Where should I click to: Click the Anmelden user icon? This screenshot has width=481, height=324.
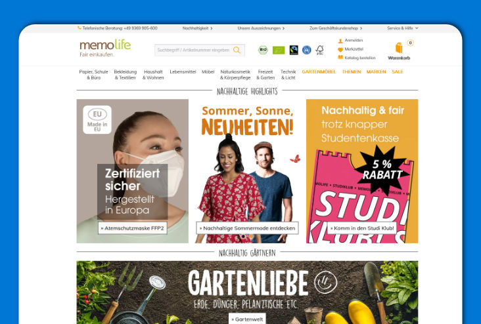pyautogui.click(x=340, y=41)
